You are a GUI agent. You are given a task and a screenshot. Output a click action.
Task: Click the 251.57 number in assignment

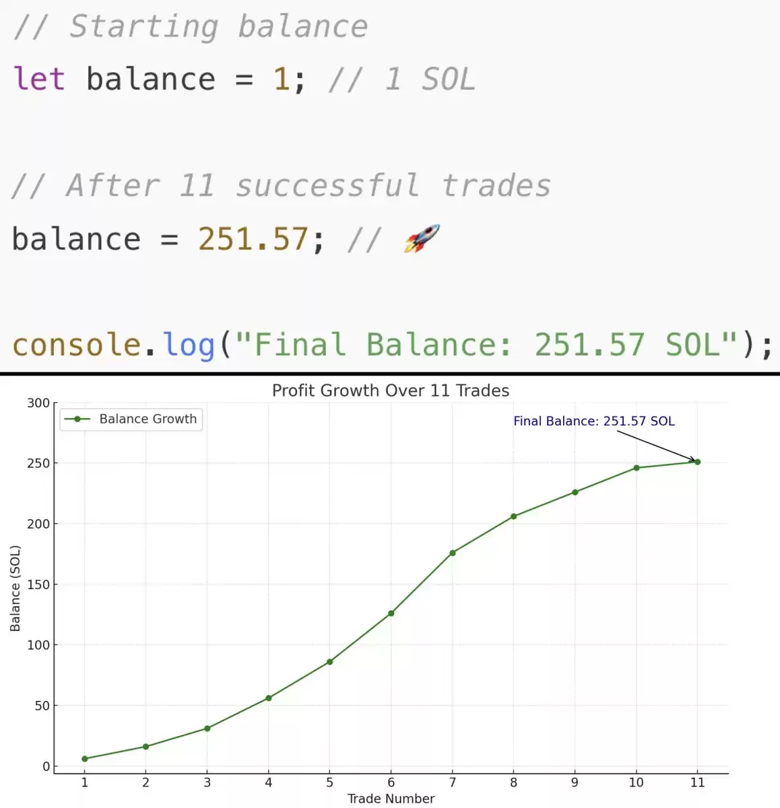[253, 239]
